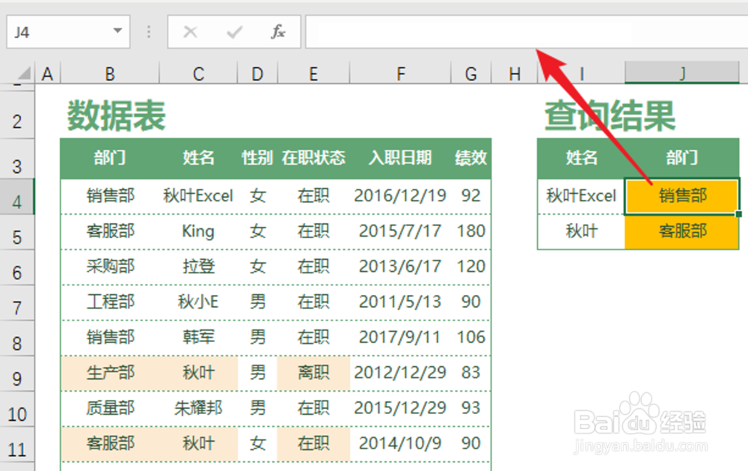This screenshot has height=471, width=748.
Task: Click the 在职状态 header cell
Action: (313, 158)
